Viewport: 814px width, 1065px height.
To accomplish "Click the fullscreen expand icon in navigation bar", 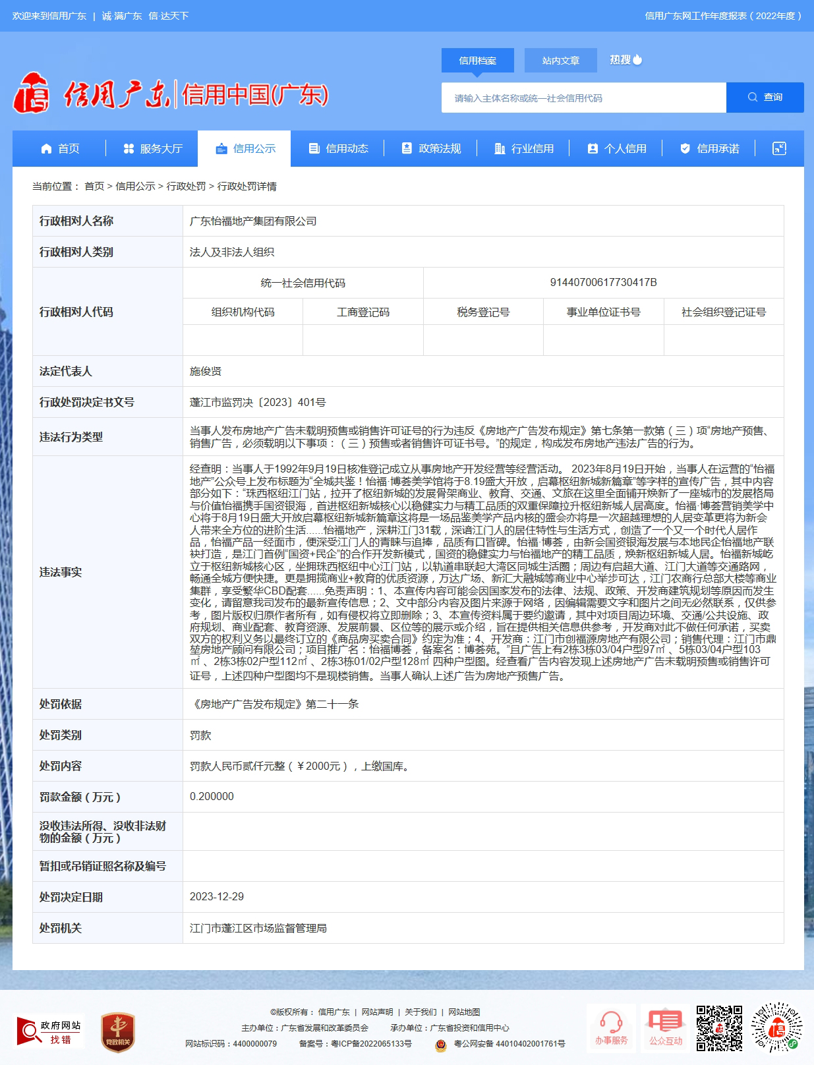I will (x=779, y=149).
